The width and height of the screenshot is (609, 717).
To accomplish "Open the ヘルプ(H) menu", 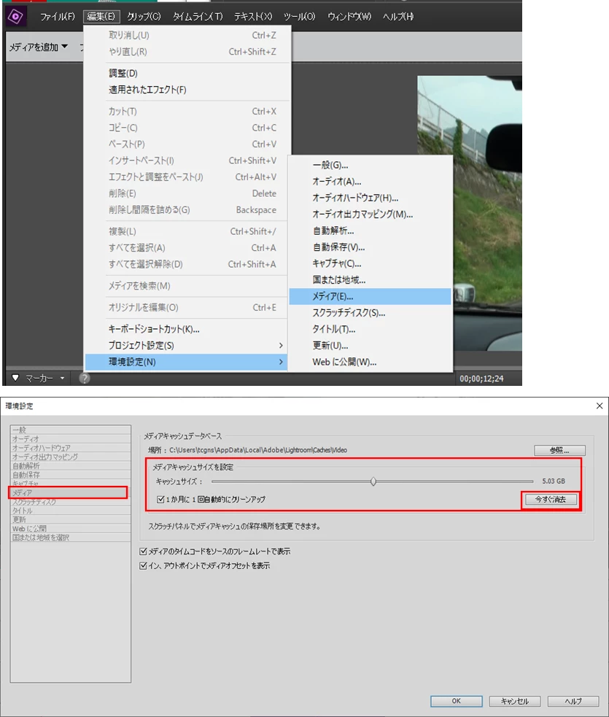I will [x=398, y=17].
